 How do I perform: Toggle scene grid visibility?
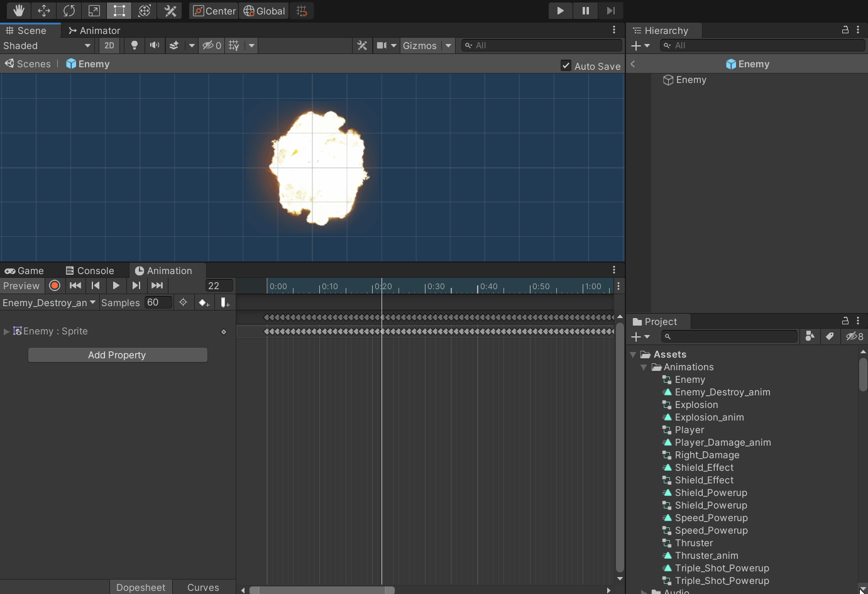point(234,45)
